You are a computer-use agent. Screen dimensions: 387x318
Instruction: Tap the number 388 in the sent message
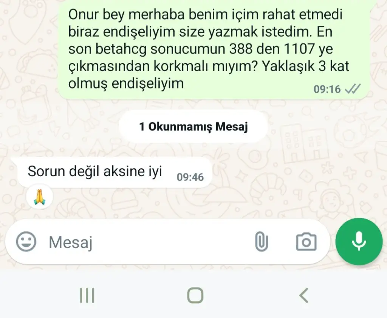tap(241, 49)
